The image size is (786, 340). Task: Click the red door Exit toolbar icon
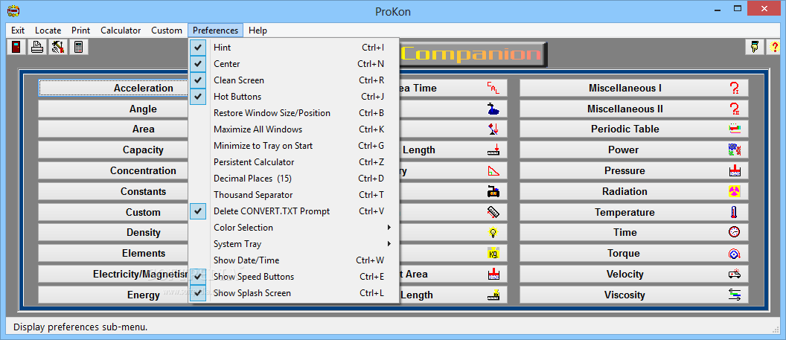click(x=16, y=47)
